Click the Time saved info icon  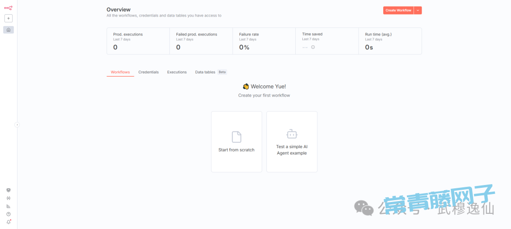coord(313,47)
